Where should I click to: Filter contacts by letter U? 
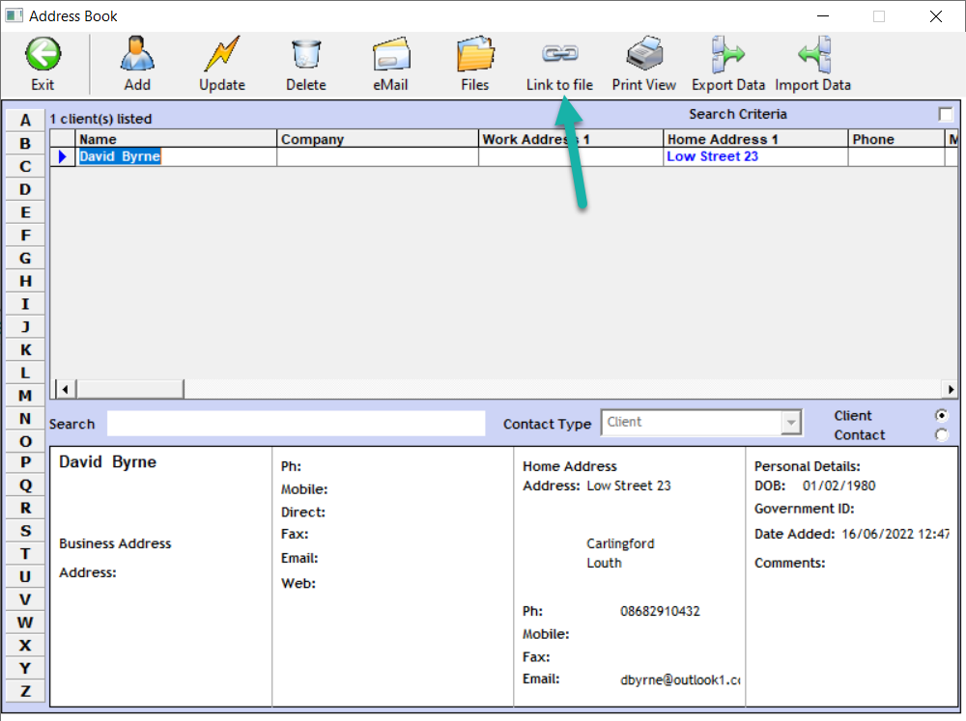pyautogui.click(x=25, y=576)
